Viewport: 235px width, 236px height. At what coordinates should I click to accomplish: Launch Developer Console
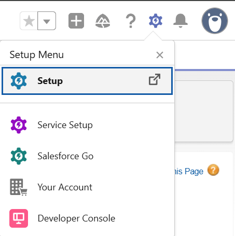pos(87,218)
